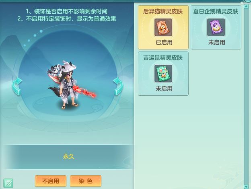Click the 染色 dye button

tap(86, 181)
